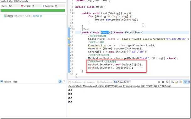Screen dimensions: 191x119
Task: Click line number 30 in editor gutter
Action: [x=72, y=74]
